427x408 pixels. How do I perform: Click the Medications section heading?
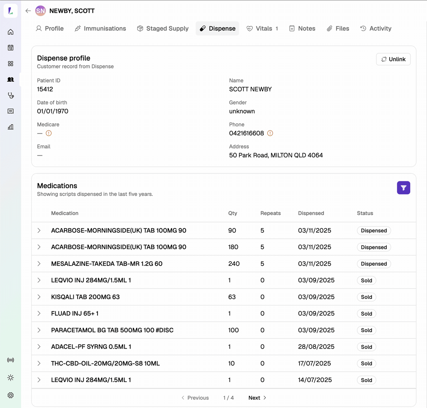click(57, 186)
